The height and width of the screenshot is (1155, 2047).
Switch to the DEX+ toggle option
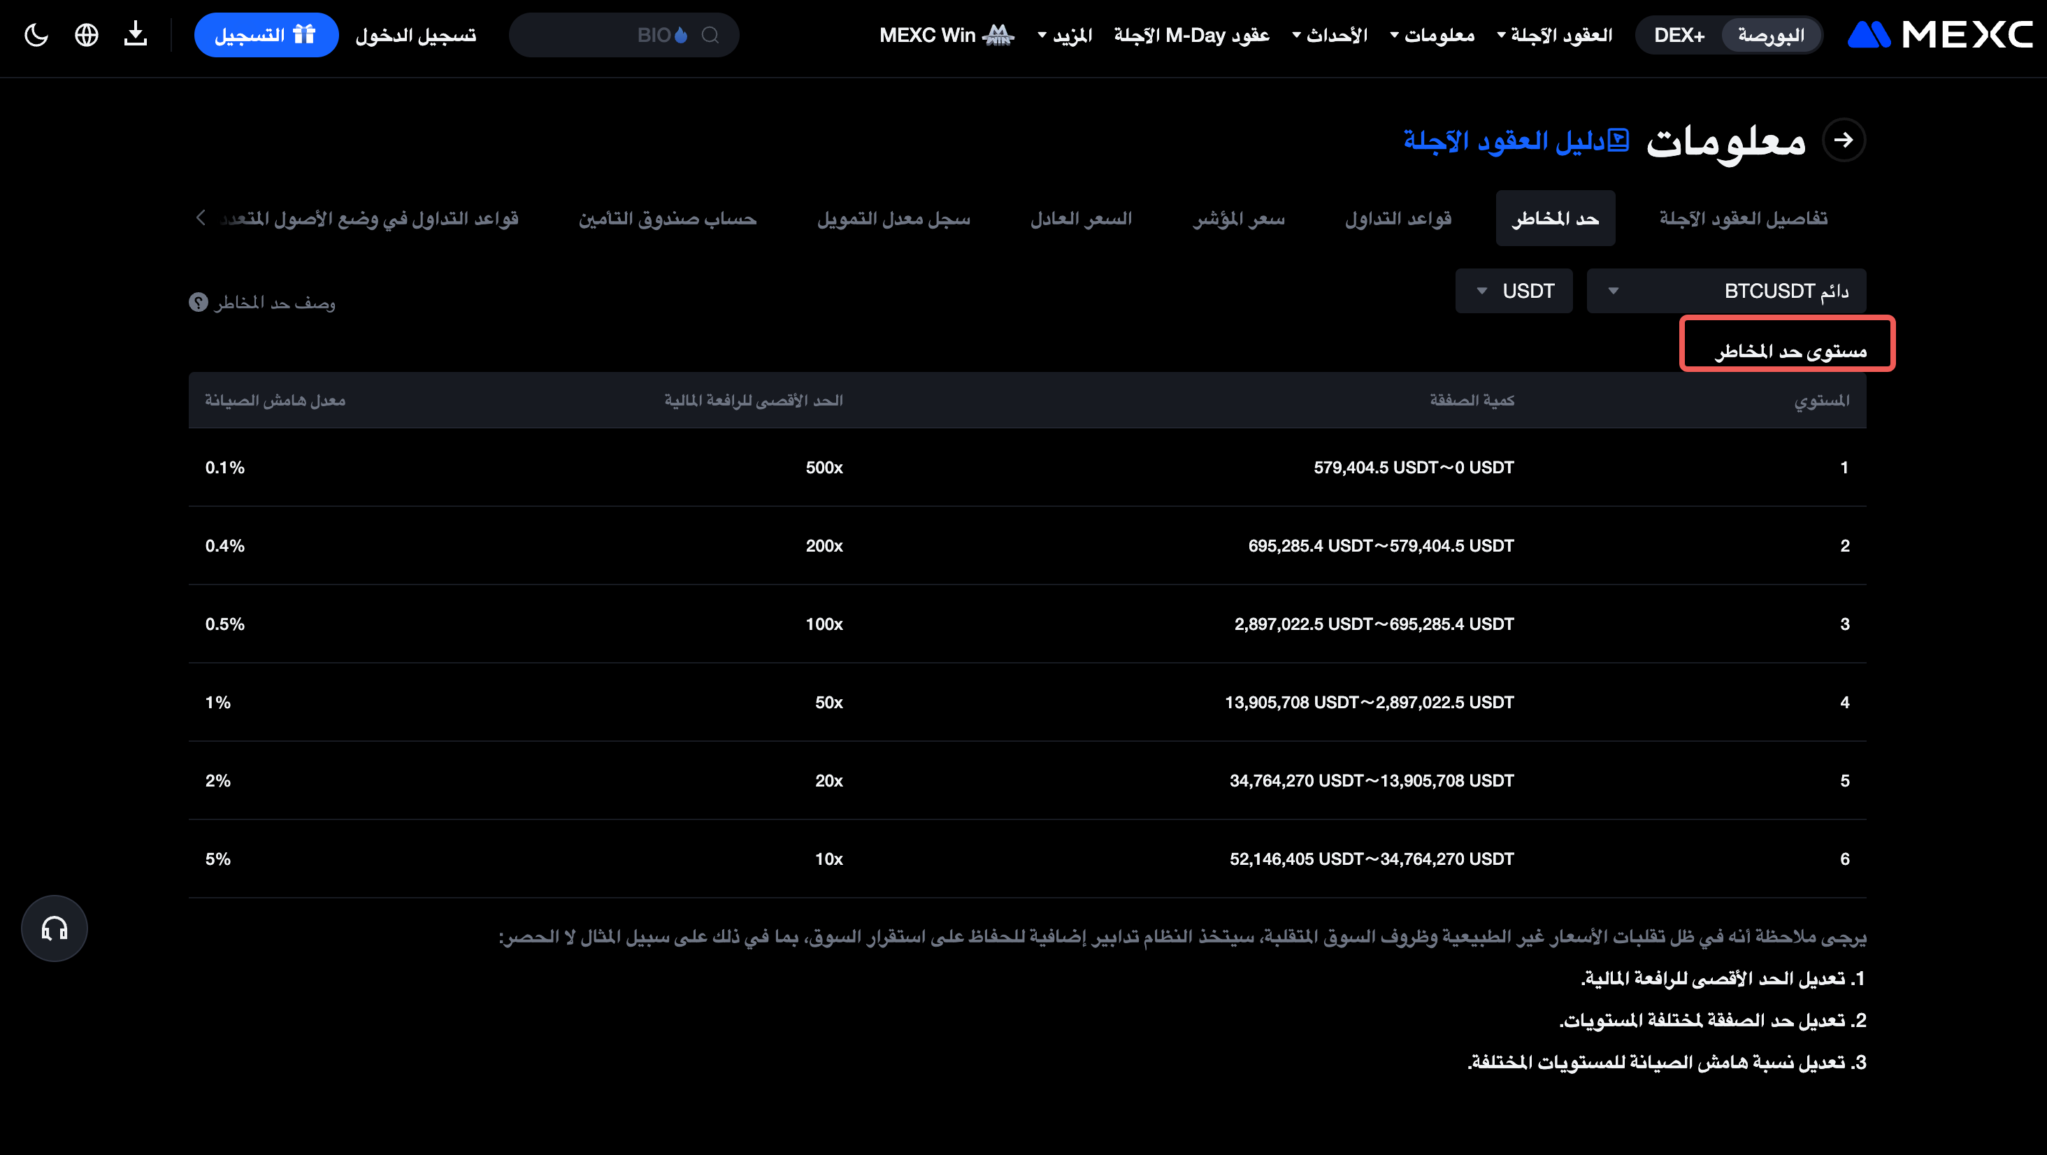coord(1679,35)
